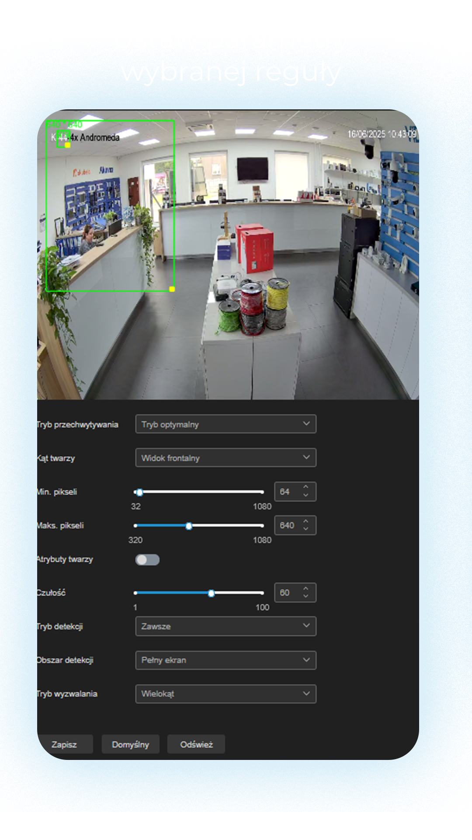This screenshot has width=472, height=840.
Task: Click yellow corner handle of large green box
Action: click(x=172, y=289)
